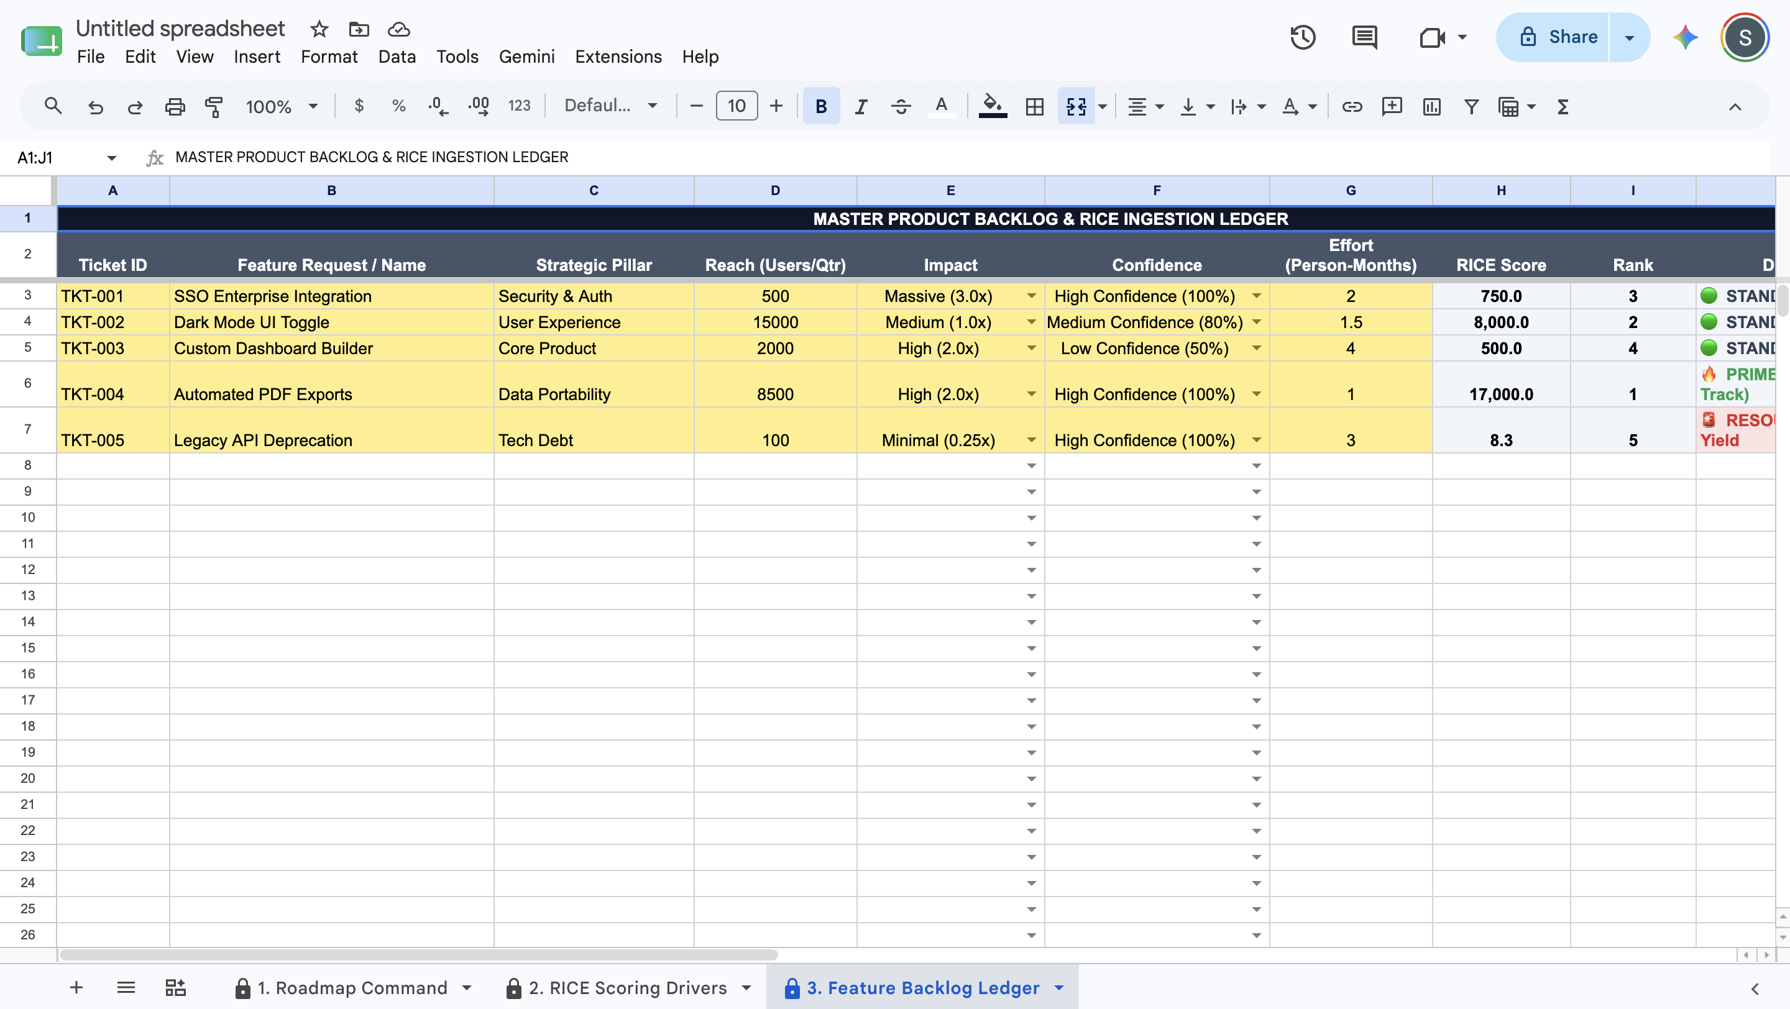Open the Insert menu
Image resolution: width=1790 pixels, height=1009 pixels.
point(257,57)
